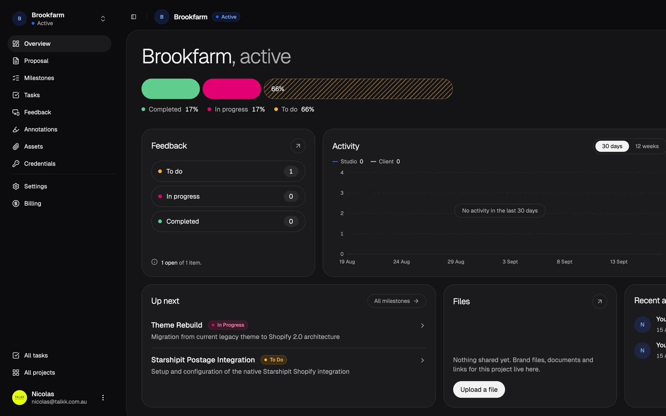666x416 pixels.
Task: Open the To do feedback row
Action: (228, 171)
